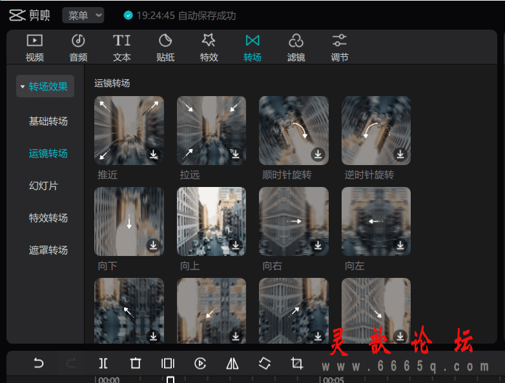This screenshot has height=383, width=505.
Task: Click the 运镜转场 section heading
Action: click(x=112, y=83)
